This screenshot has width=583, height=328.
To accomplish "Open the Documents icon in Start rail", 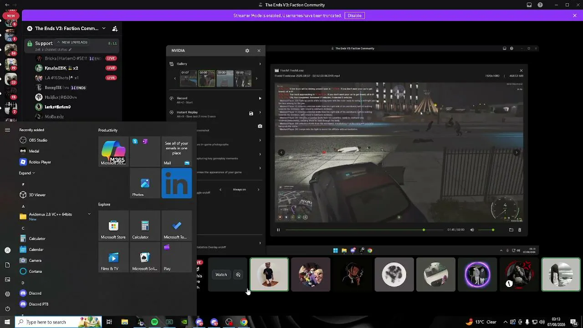I will [x=7, y=265].
